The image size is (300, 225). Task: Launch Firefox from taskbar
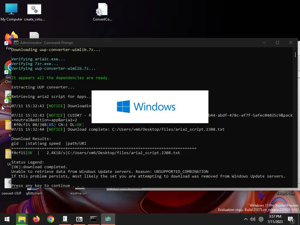tap(36, 219)
